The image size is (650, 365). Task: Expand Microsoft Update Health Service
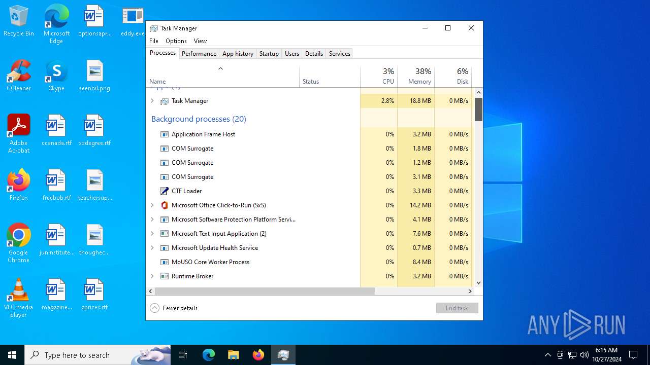152,248
